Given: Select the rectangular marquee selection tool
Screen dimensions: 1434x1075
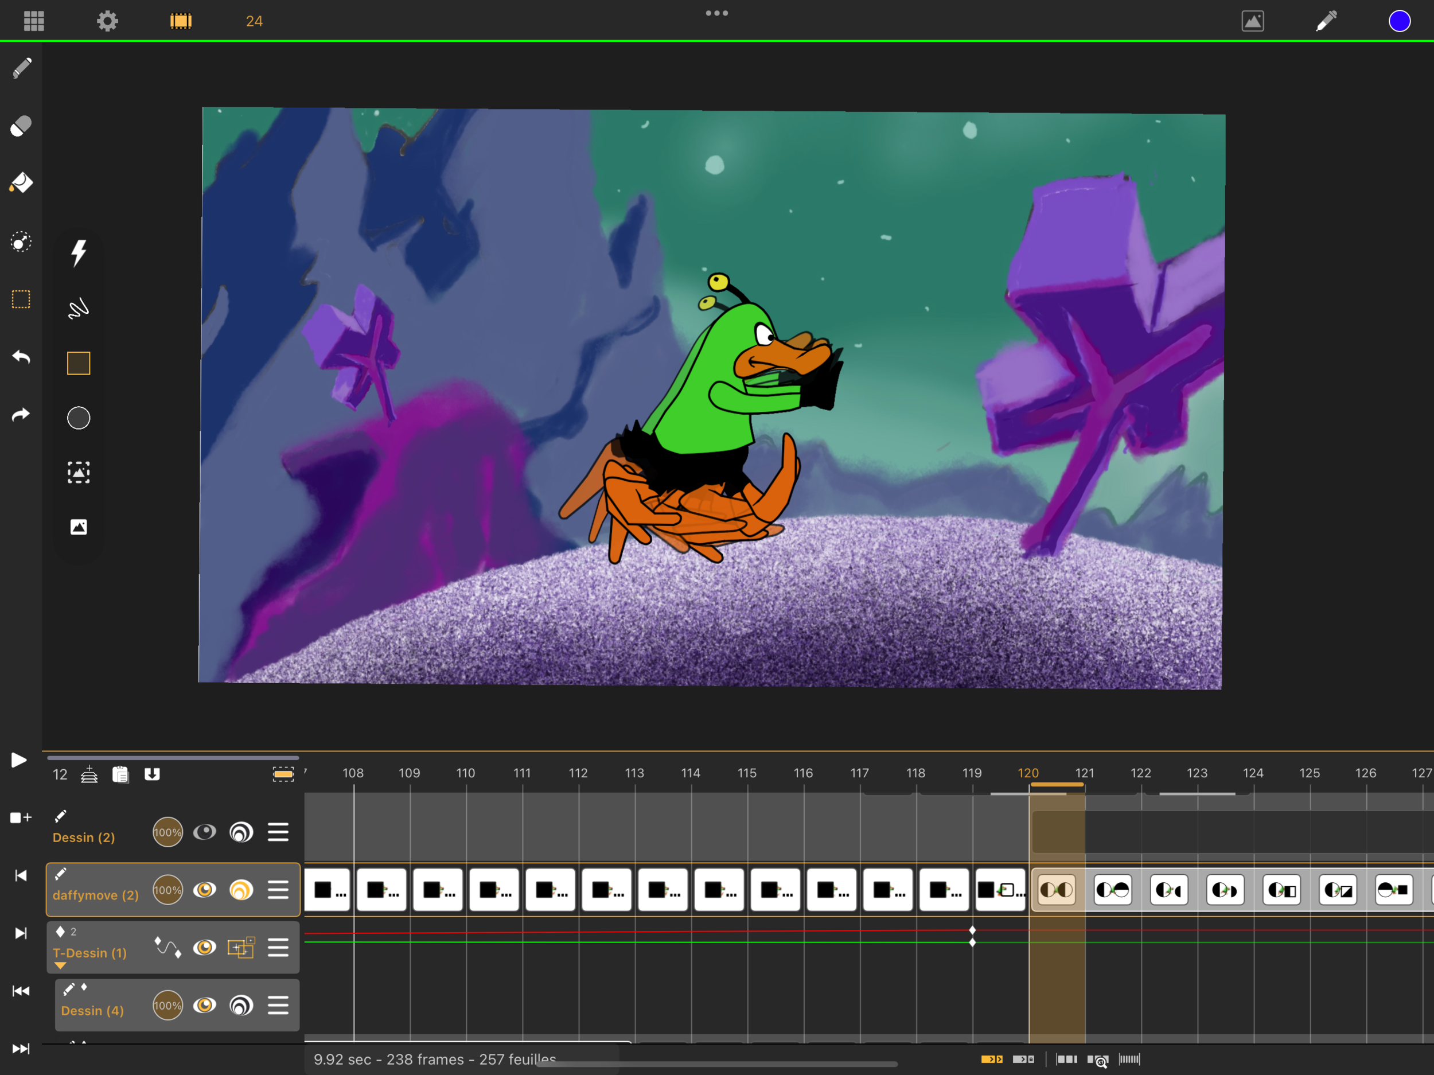Looking at the screenshot, I should coord(21,299).
